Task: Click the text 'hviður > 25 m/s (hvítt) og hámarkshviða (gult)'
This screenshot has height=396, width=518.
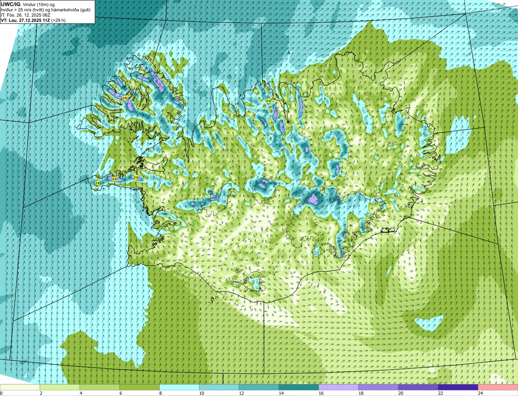Action: (46, 10)
